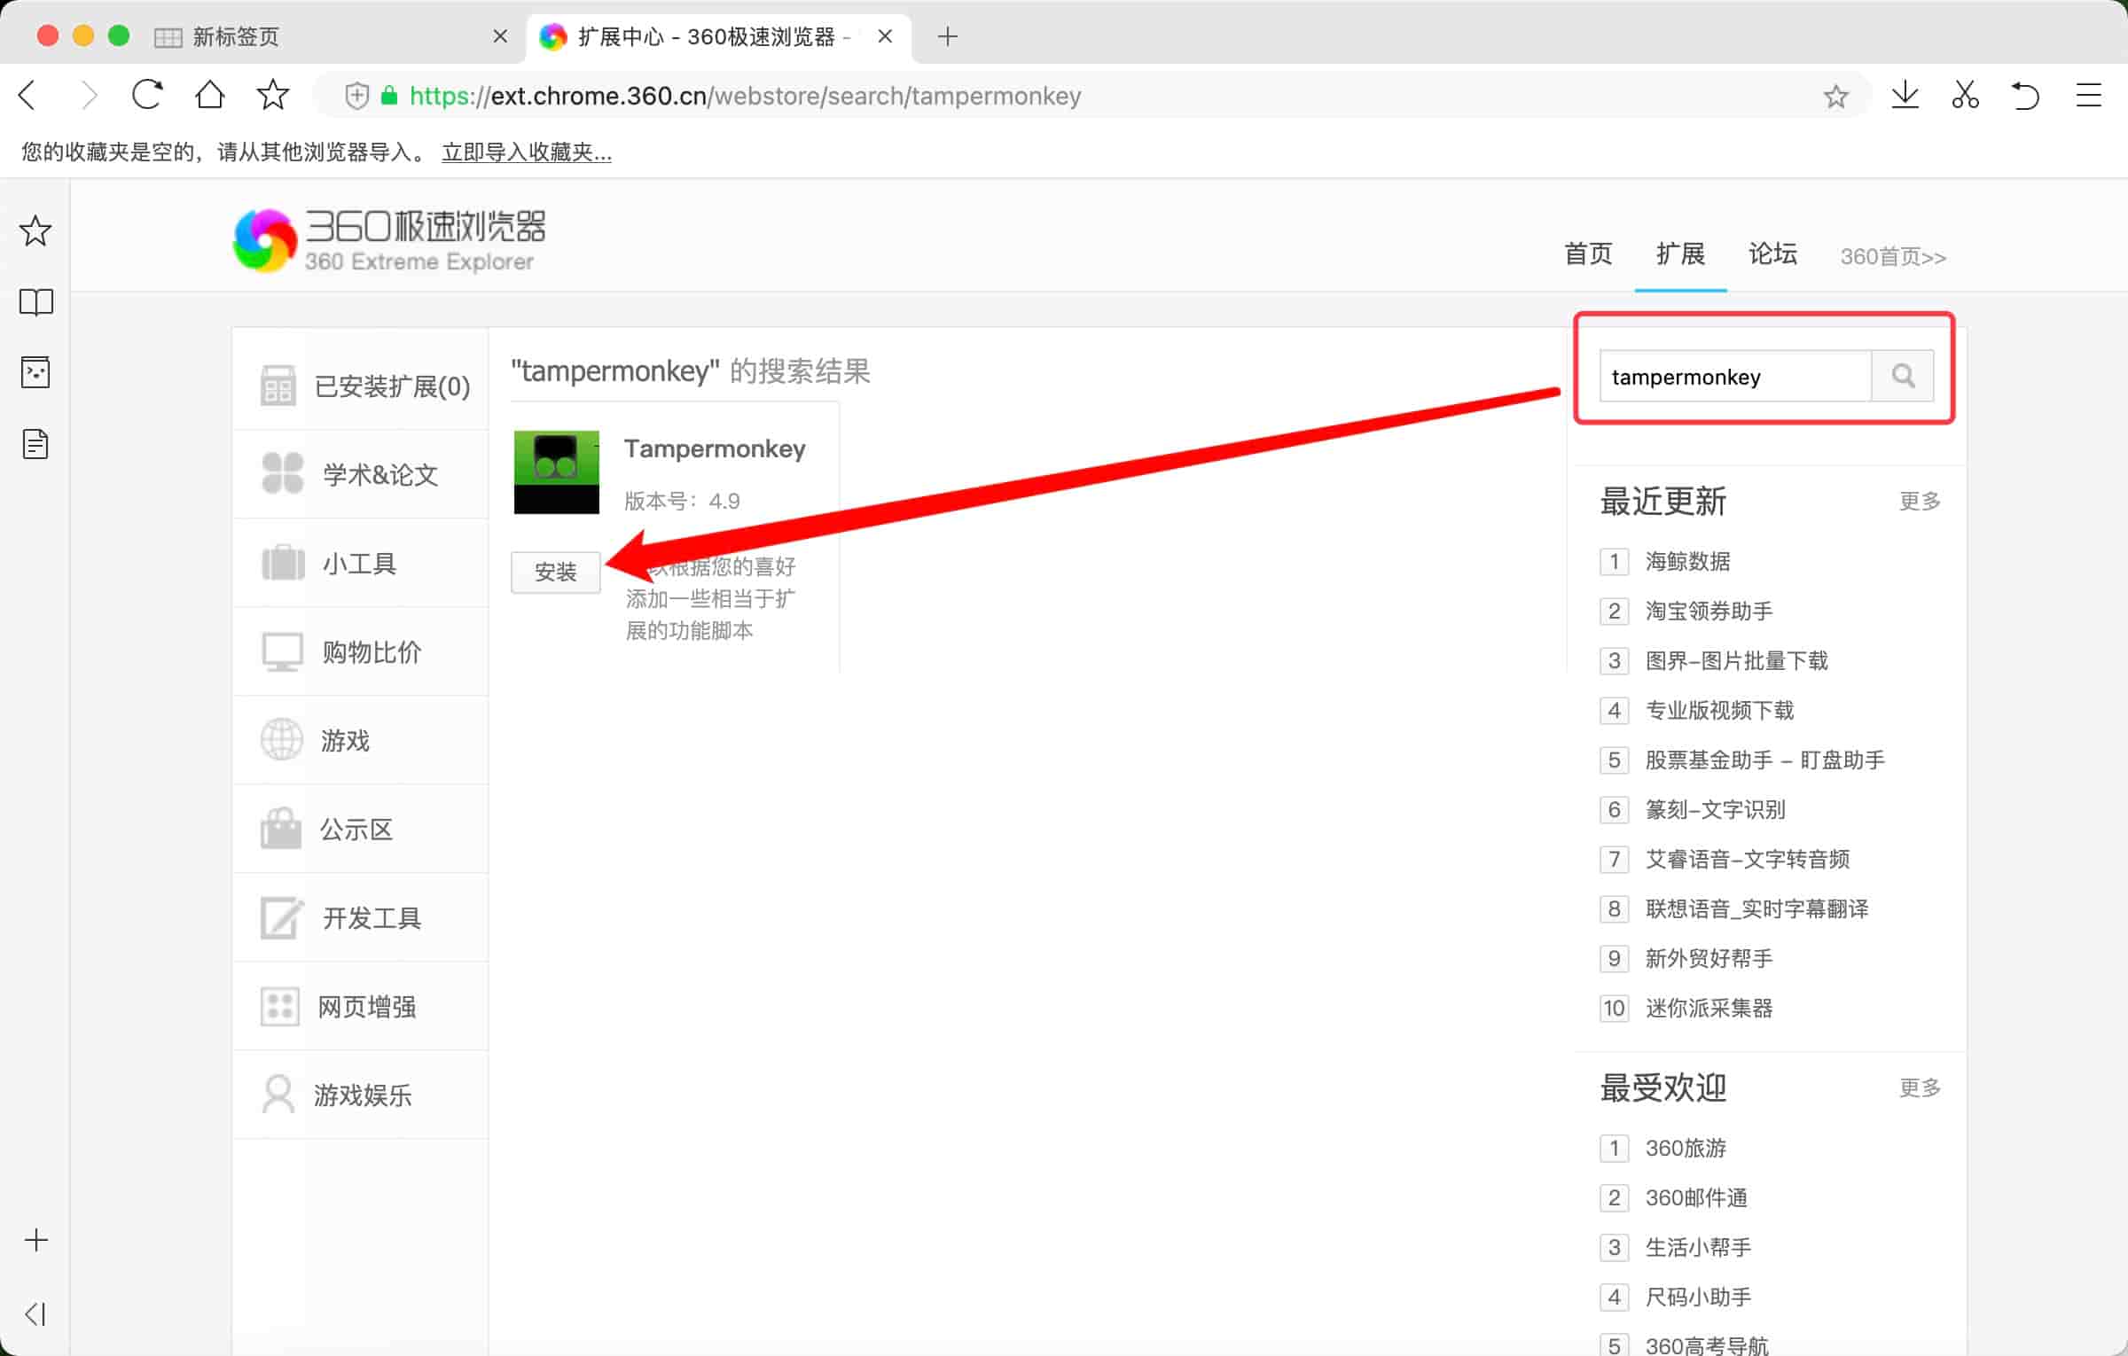
Task: Click the sidebar notes document icon
Action: click(35, 444)
